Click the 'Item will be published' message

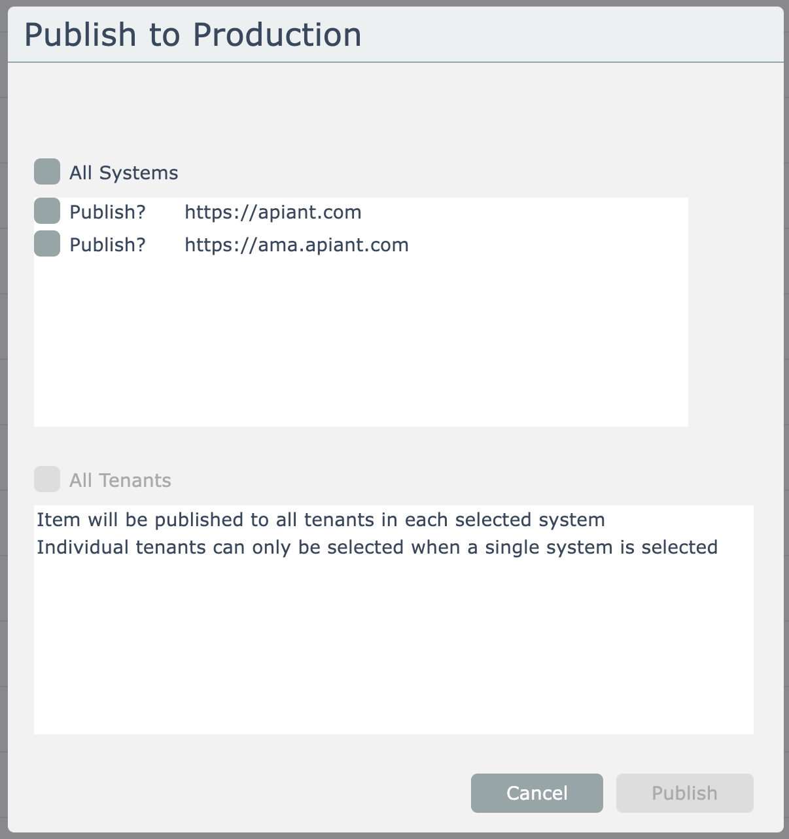(321, 520)
